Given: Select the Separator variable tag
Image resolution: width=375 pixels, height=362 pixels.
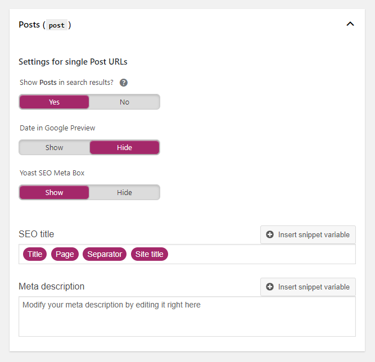Looking at the screenshot, I should click(x=105, y=254).
